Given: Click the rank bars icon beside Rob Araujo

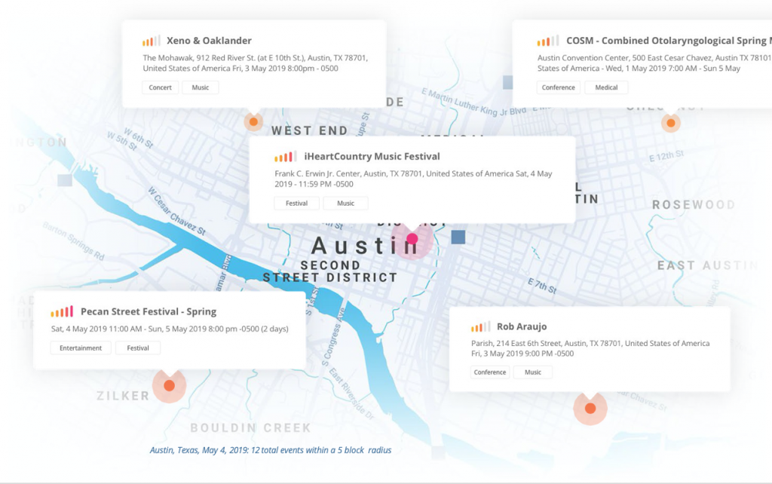Looking at the screenshot, I should (480, 326).
